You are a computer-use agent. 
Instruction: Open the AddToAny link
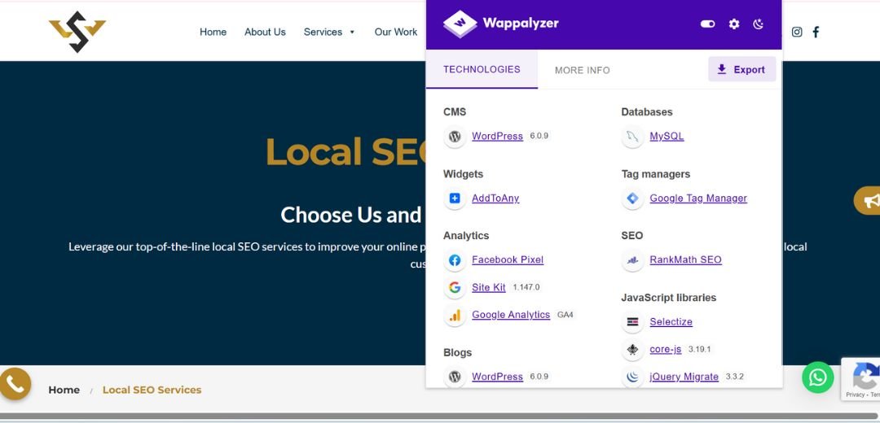point(495,198)
